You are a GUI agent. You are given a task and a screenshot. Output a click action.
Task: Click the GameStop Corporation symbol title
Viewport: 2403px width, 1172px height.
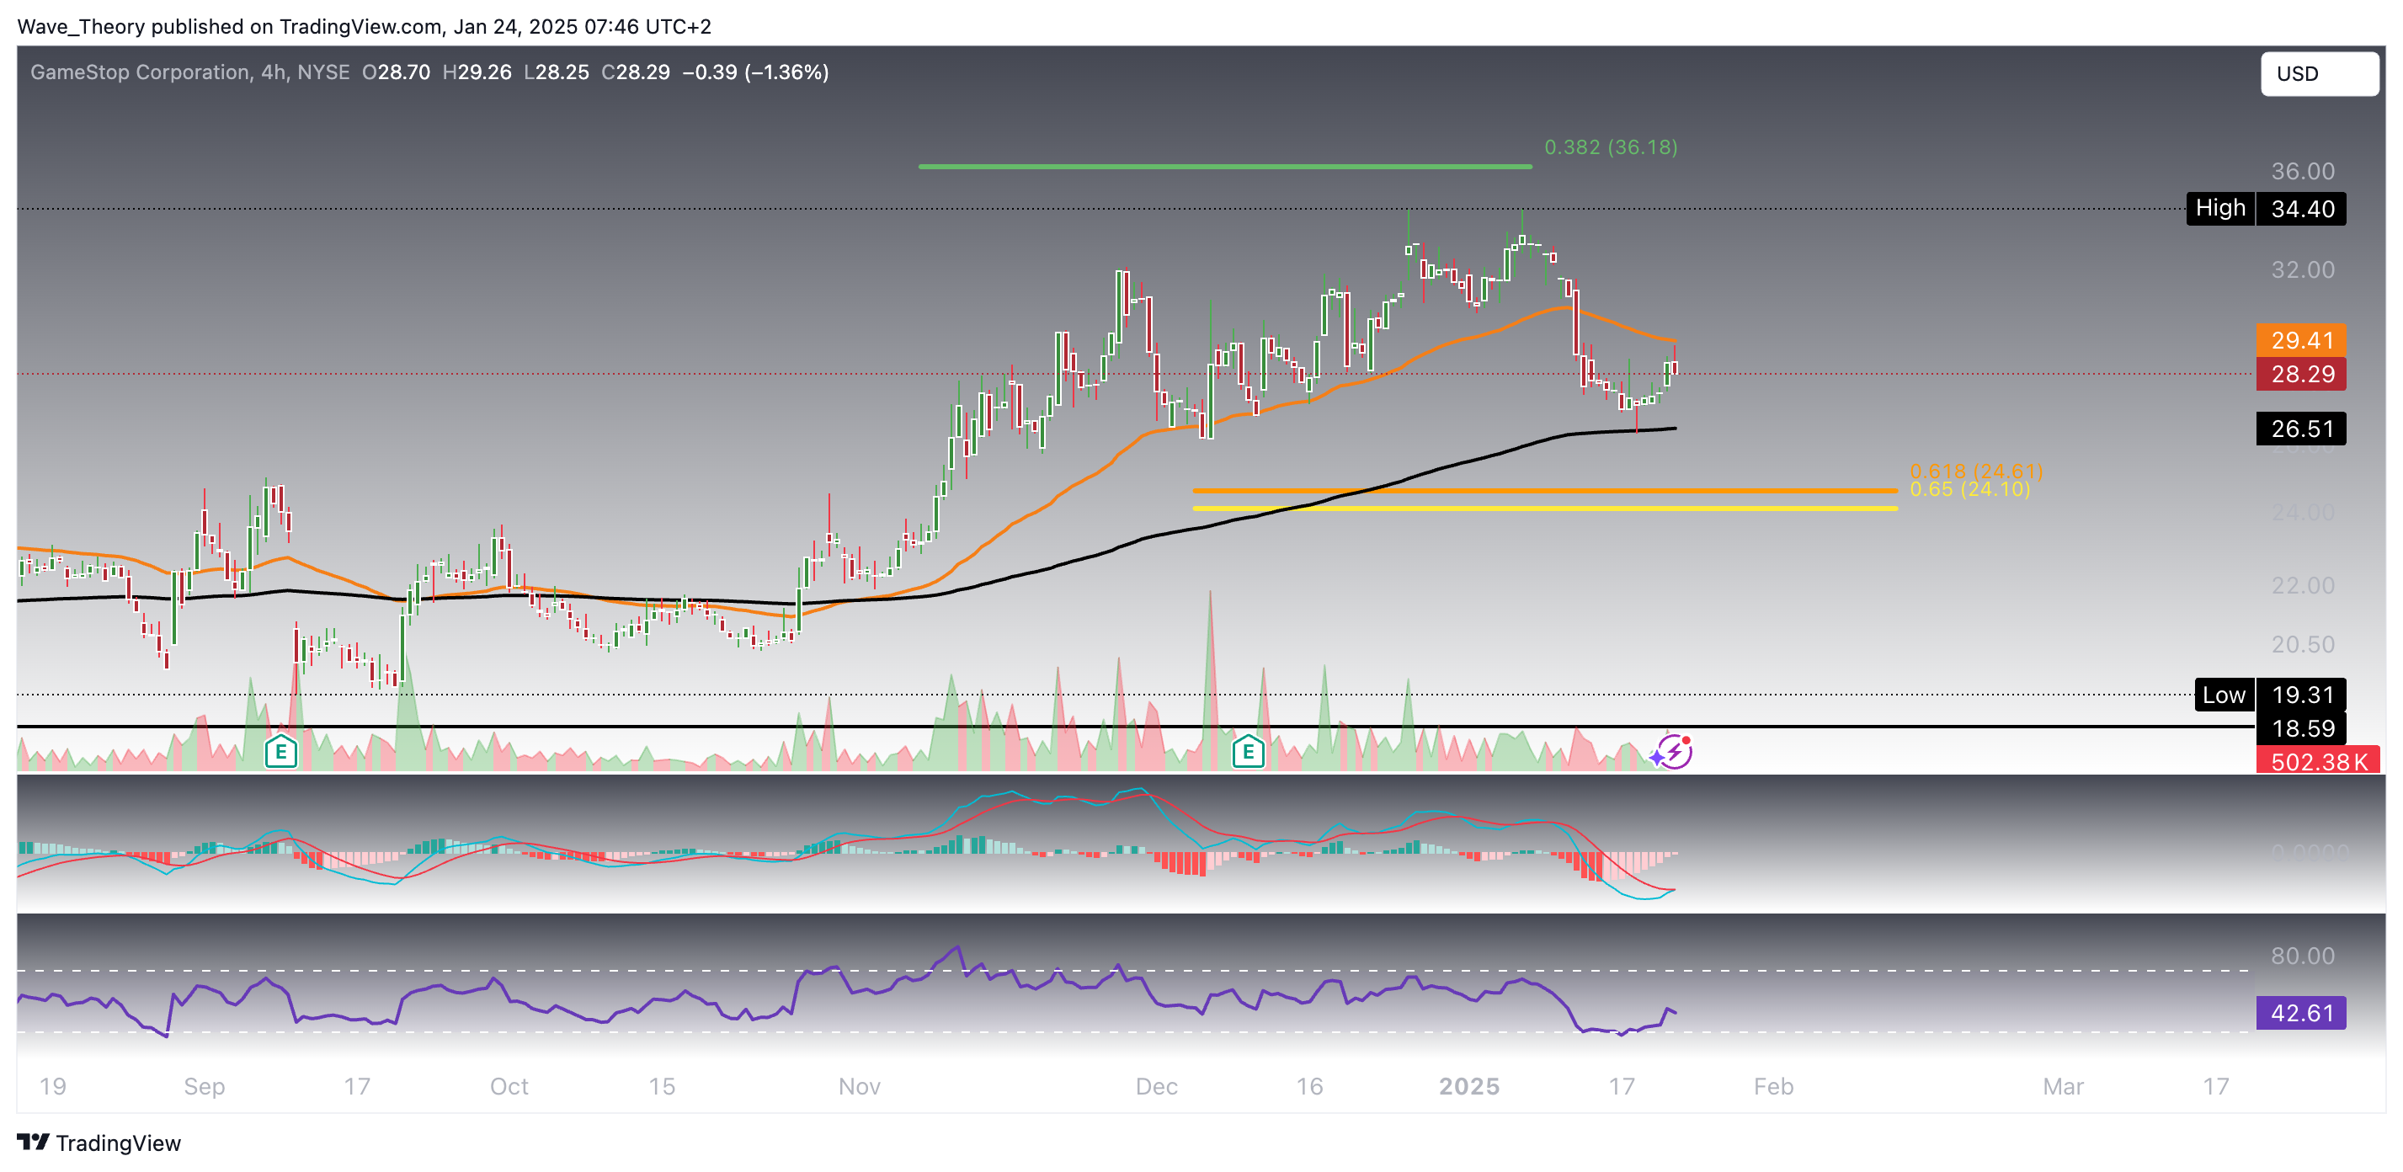[140, 72]
